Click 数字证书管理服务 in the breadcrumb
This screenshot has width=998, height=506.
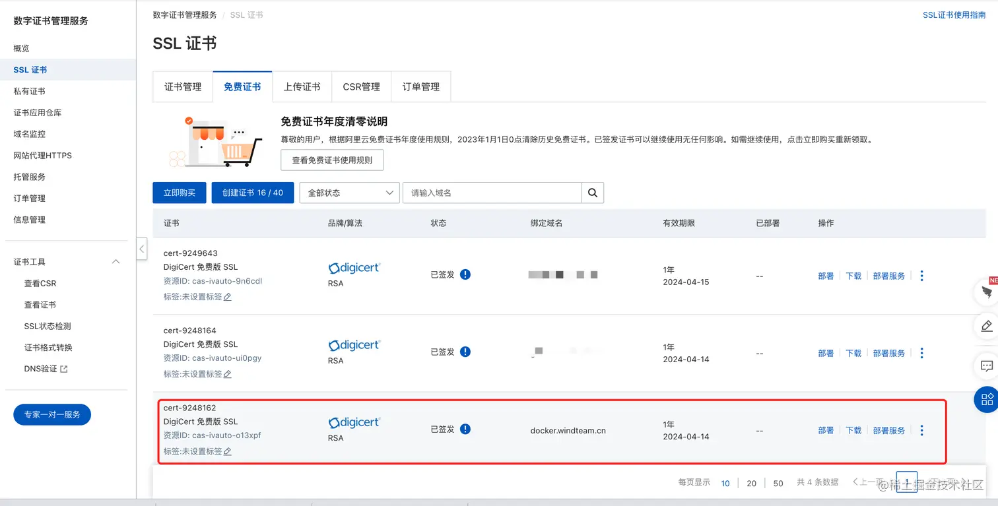tap(185, 15)
